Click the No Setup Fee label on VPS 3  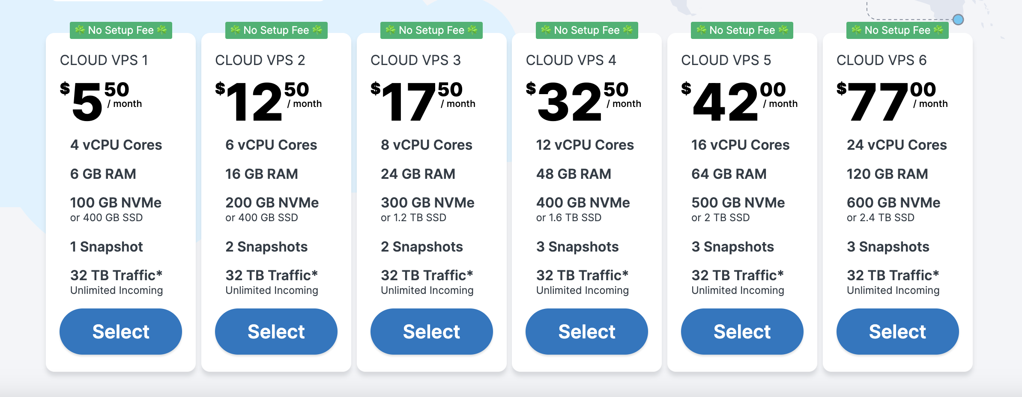(431, 30)
